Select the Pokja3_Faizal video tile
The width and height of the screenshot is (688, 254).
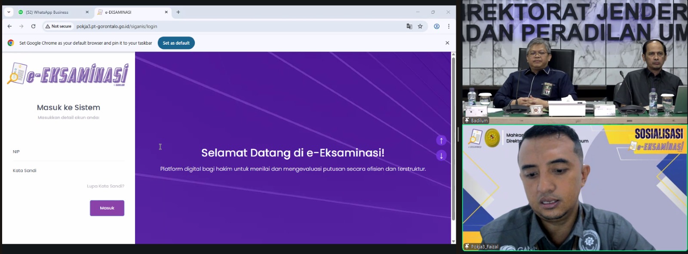pyautogui.click(x=575, y=188)
